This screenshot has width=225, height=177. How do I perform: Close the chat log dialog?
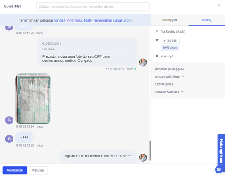[x=219, y=5]
